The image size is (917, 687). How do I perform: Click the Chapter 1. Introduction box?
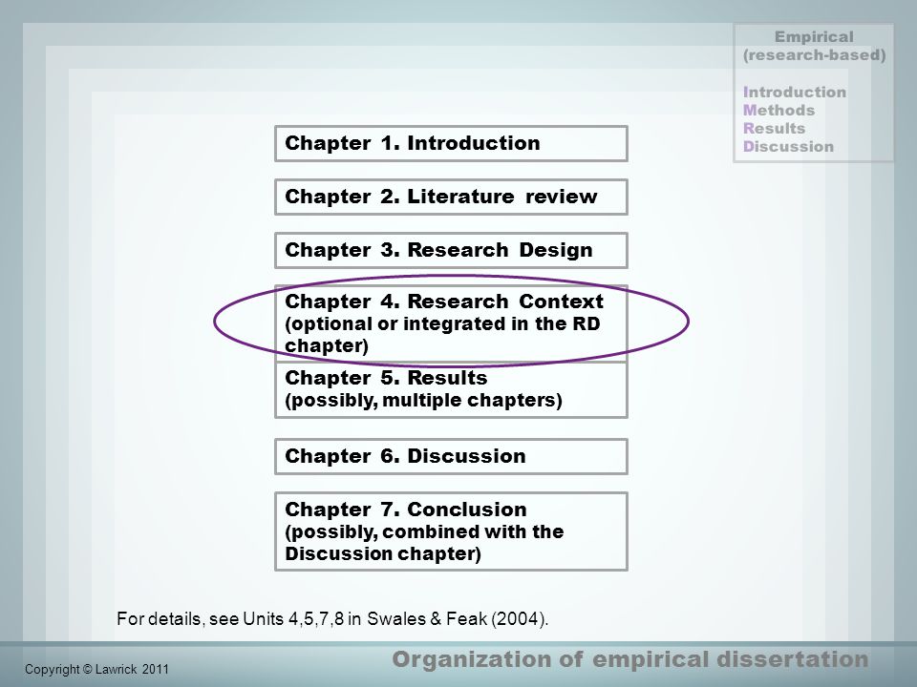point(451,144)
